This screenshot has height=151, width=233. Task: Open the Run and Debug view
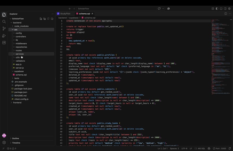click(4, 36)
